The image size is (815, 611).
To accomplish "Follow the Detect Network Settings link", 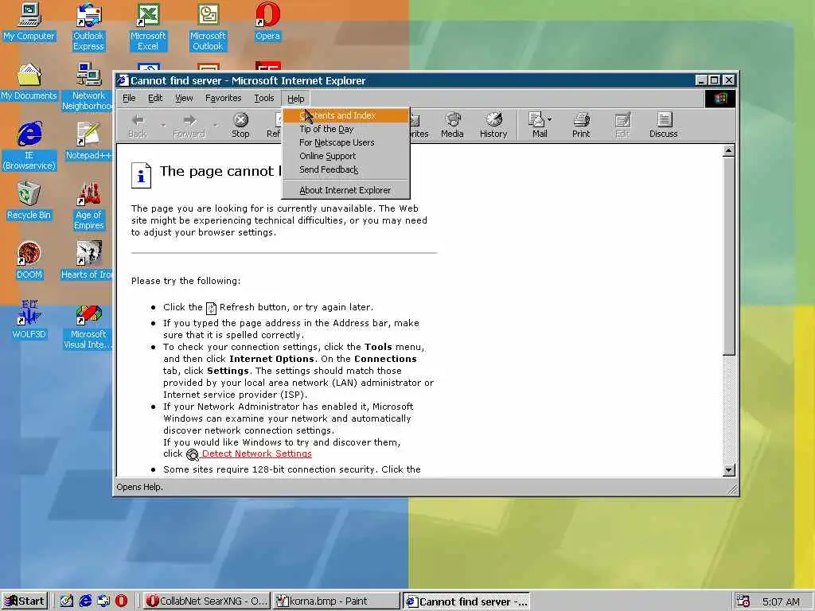I will pos(257,453).
